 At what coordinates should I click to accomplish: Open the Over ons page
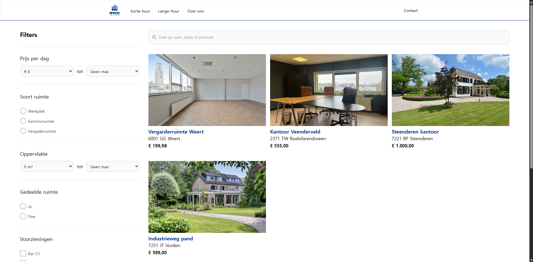pos(195,11)
